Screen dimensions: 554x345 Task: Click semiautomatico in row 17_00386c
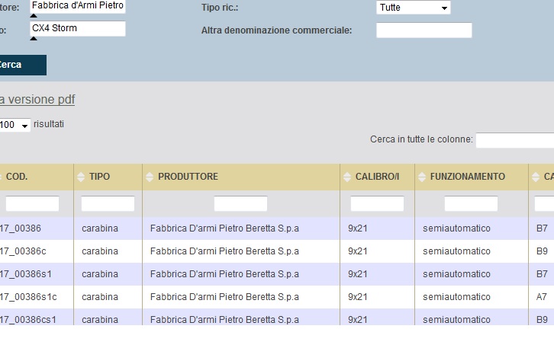point(456,251)
